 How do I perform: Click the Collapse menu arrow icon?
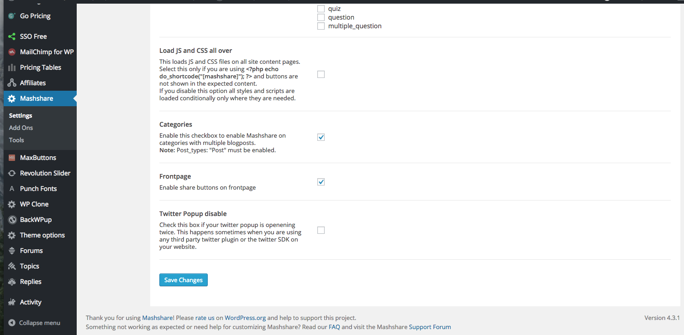[x=12, y=323]
